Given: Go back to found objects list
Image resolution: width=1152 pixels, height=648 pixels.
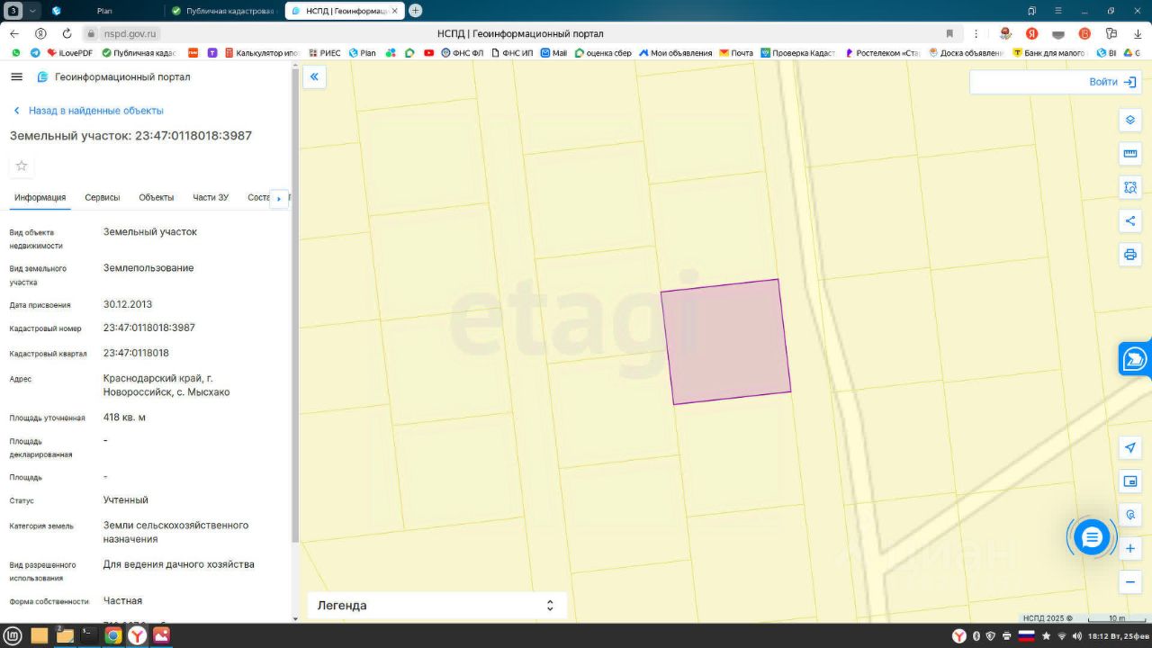Looking at the screenshot, I should click(x=87, y=111).
